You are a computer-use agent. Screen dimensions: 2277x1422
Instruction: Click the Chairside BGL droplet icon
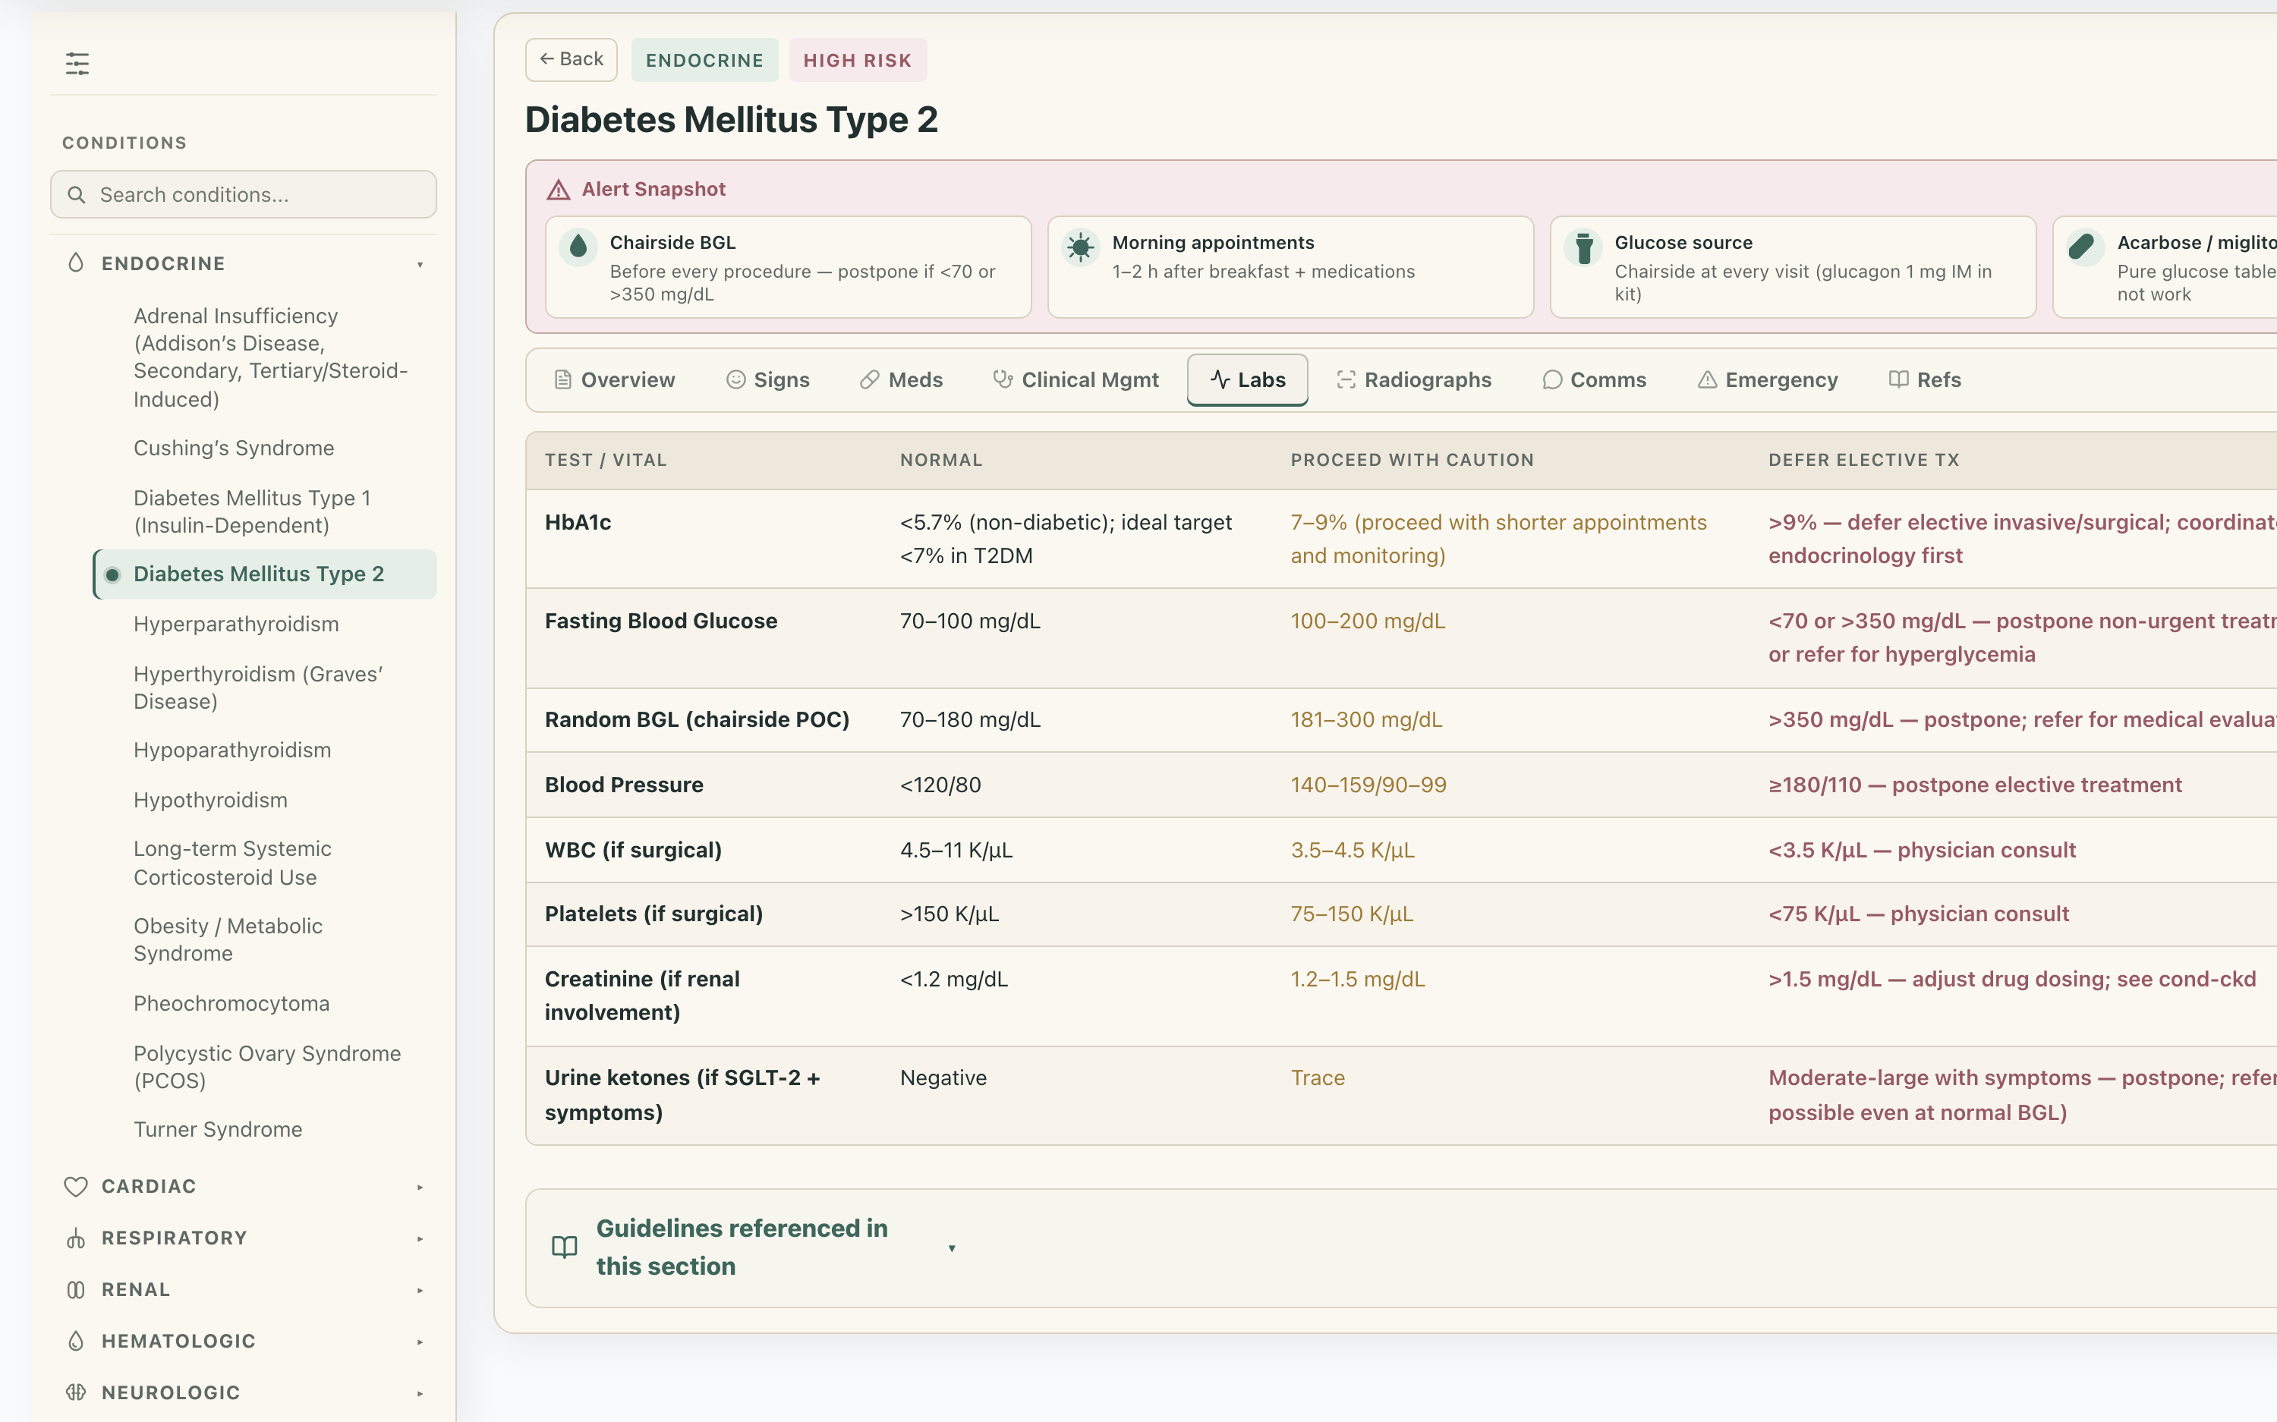point(578,247)
